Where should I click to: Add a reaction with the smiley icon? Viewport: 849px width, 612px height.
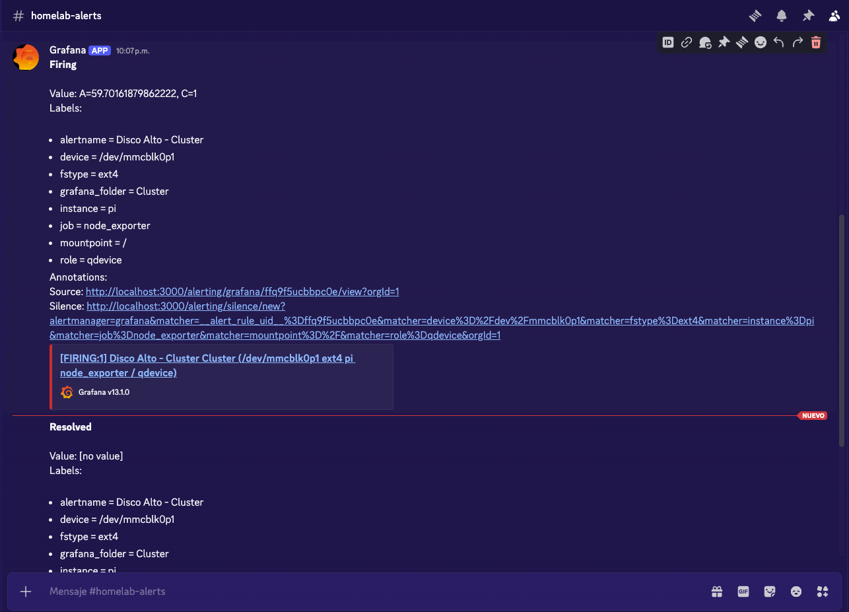point(761,42)
